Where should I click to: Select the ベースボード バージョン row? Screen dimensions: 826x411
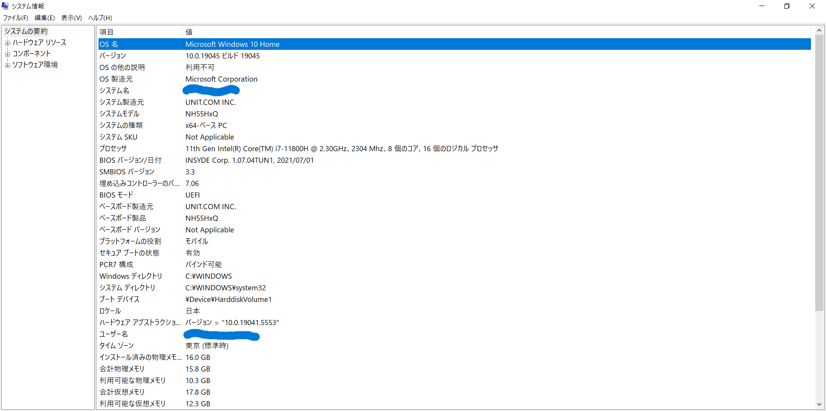(455, 230)
